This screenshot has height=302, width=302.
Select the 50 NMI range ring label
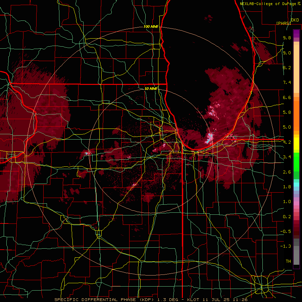tap(151, 89)
